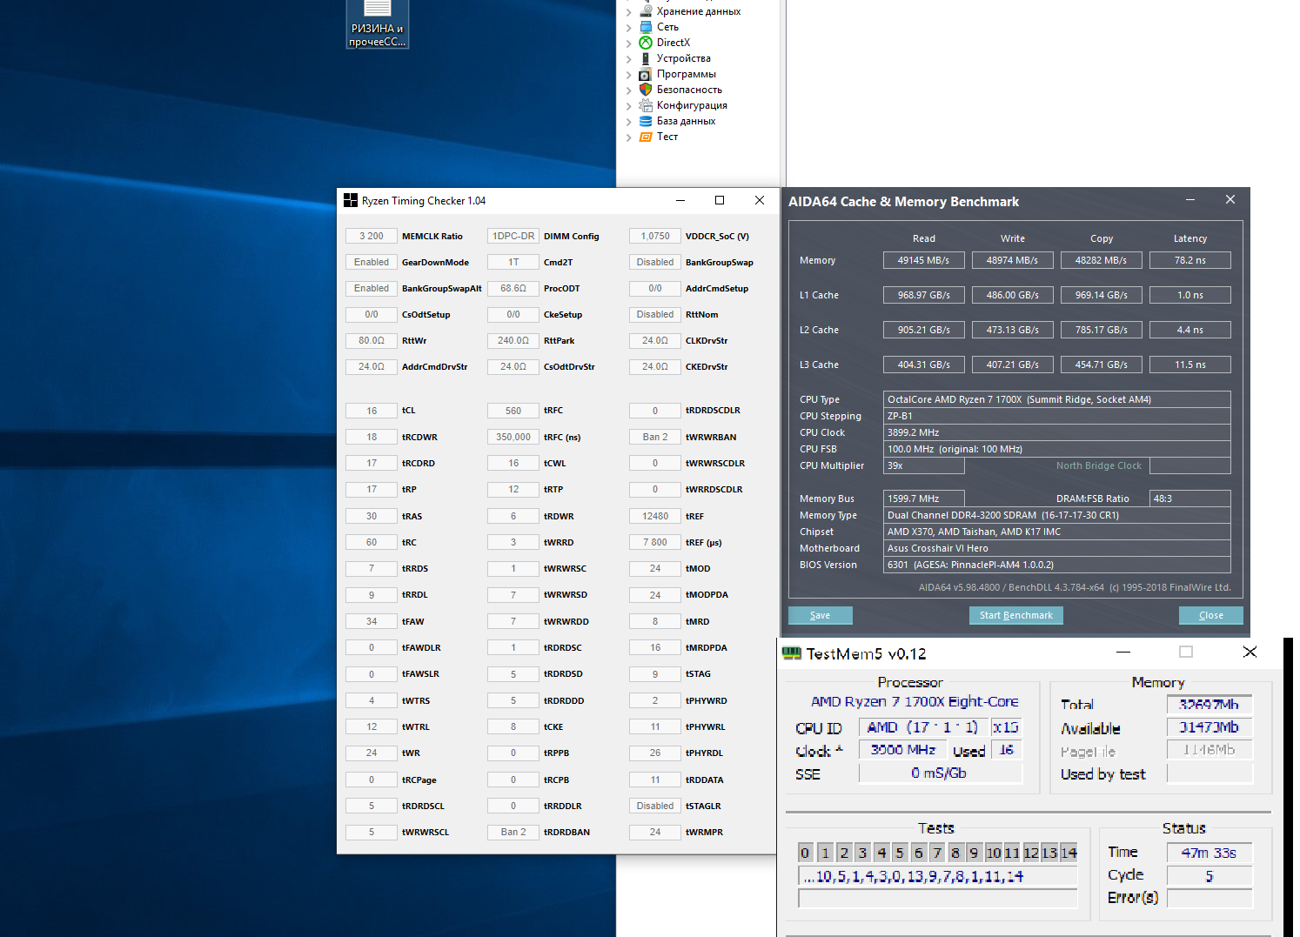Maximize the Ryzen Timing Checker window
This screenshot has height=937, width=1300.
pyautogui.click(x=720, y=200)
